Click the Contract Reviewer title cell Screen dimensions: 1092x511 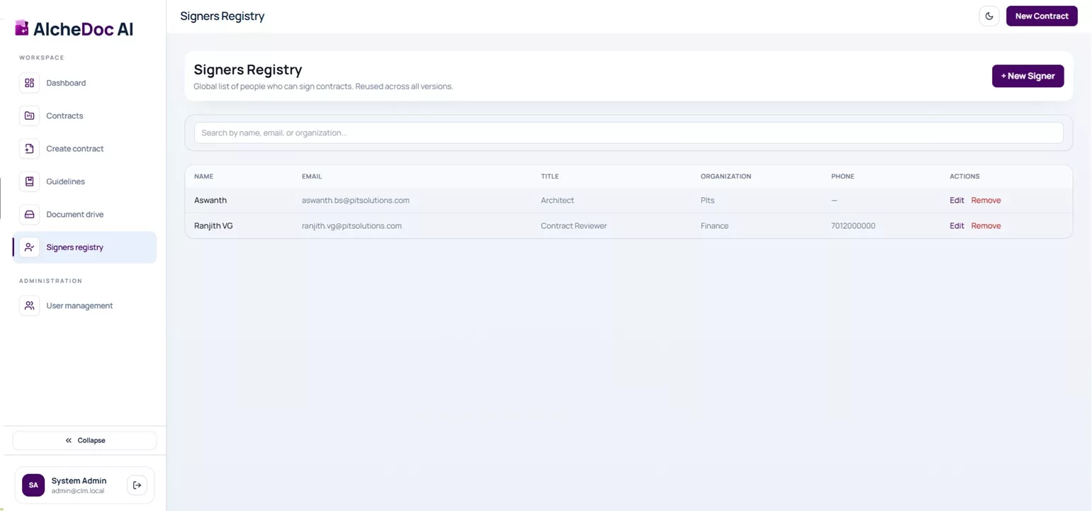coord(573,226)
